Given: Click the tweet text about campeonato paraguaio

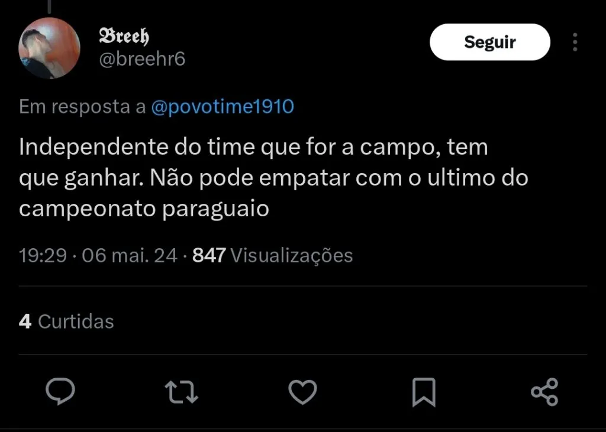Looking at the screenshot, I should (x=144, y=209).
